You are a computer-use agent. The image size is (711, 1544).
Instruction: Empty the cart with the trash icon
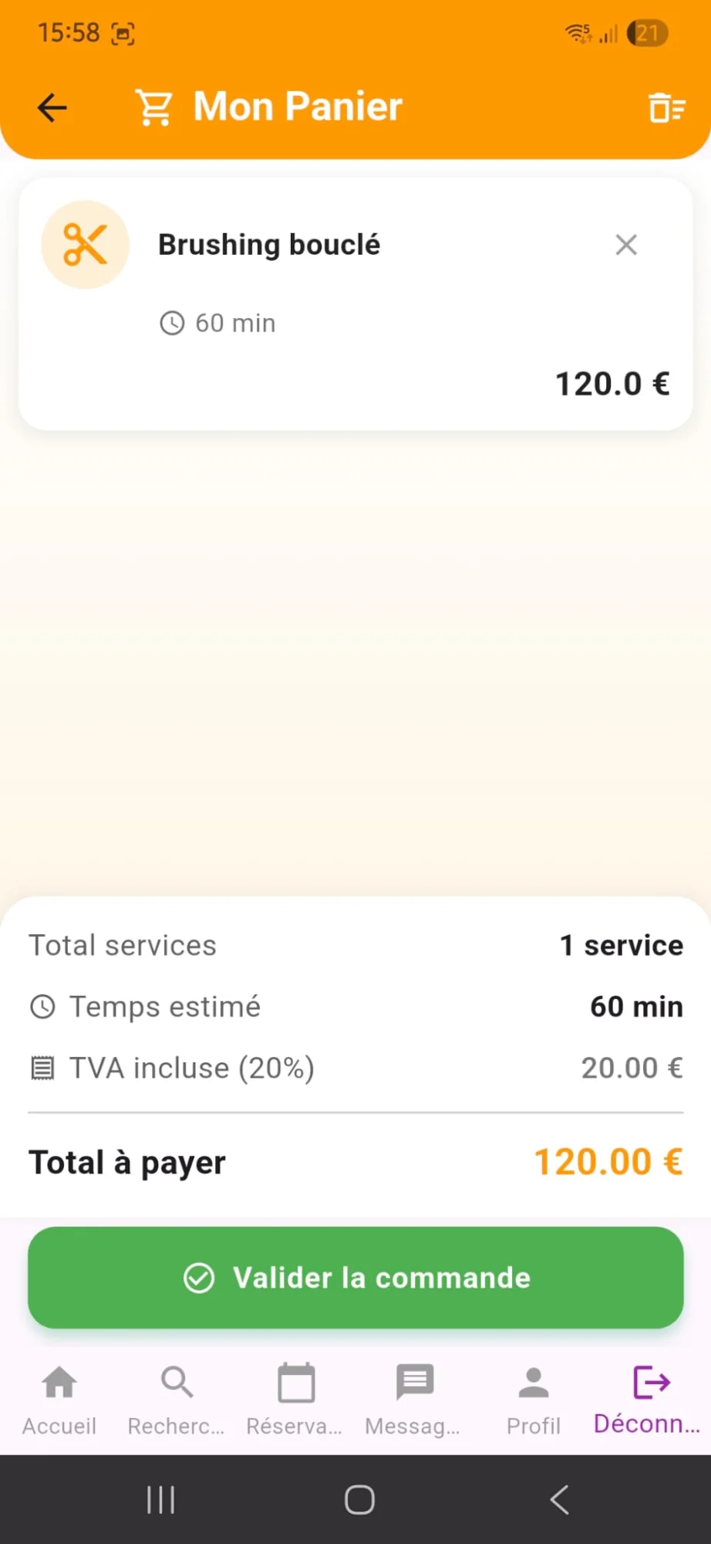click(666, 107)
